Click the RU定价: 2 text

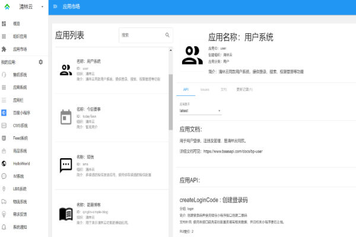coord(186,231)
